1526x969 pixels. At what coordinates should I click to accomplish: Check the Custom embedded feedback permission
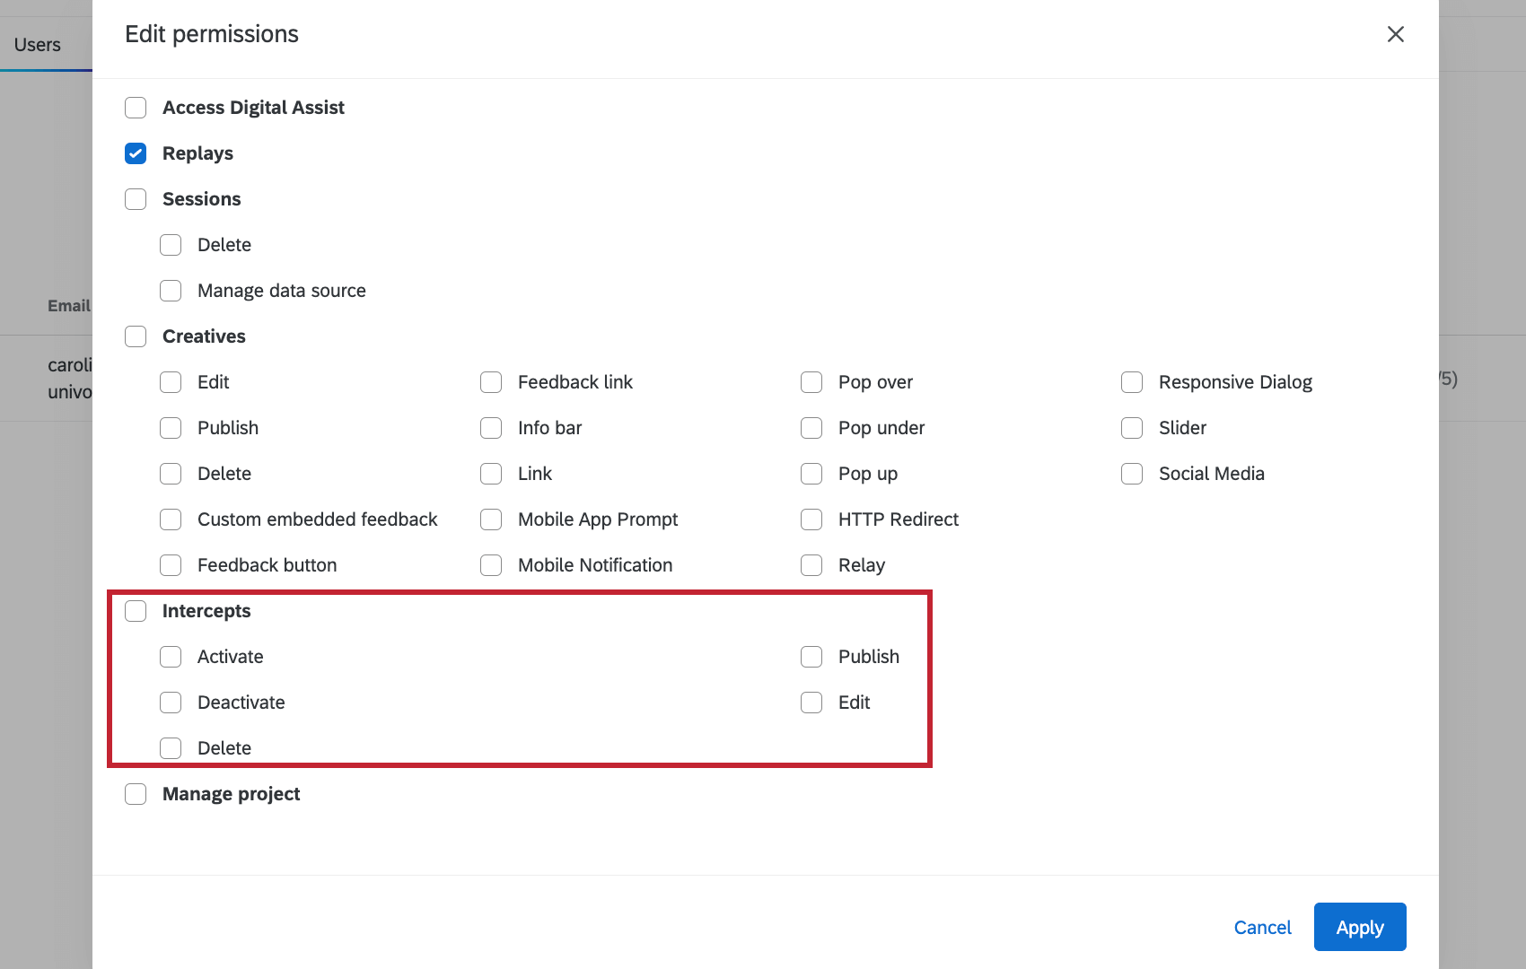pyautogui.click(x=171, y=519)
